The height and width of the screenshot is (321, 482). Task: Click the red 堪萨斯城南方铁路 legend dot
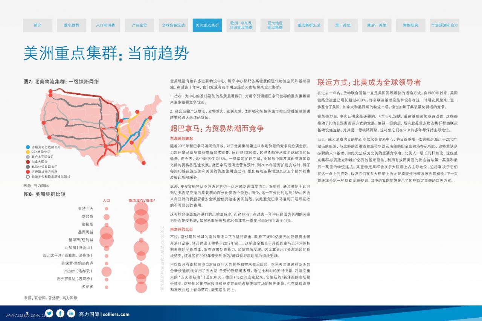pos(28,172)
